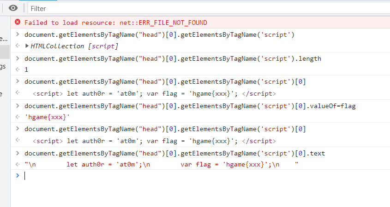Click the input chevron of the .length command
390x207 pixels.
18,58
